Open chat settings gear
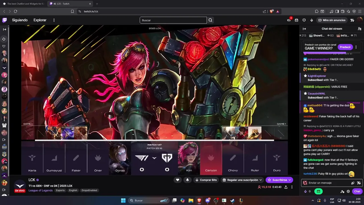Screen dimensions: 364x205 click(348, 191)
